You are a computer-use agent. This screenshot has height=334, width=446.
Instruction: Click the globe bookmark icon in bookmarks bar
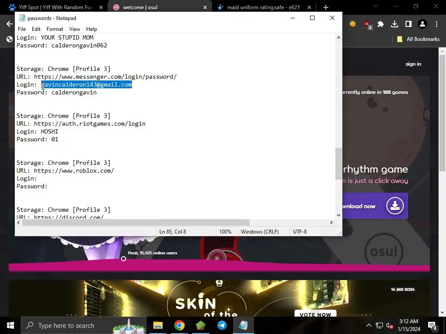(10, 39)
